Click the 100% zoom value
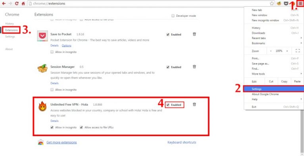The width and height of the screenshot is (304, 156). (x=279, y=51)
